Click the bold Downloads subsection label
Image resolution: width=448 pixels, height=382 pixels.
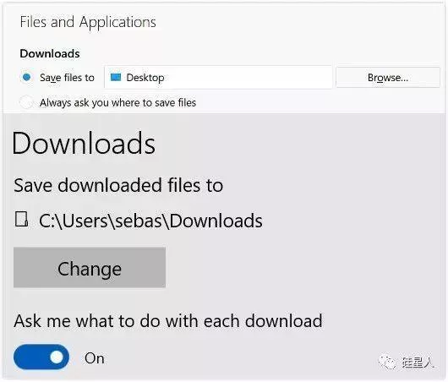tap(50, 54)
